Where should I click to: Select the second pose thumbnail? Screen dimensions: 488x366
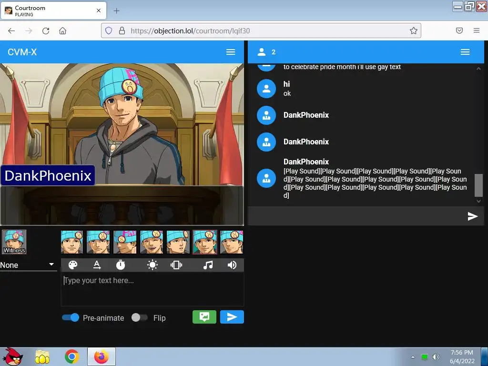(98, 242)
